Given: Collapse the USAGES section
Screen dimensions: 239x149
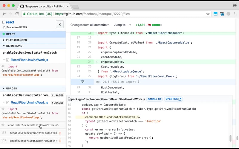Looking at the screenshot, I should [33, 89].
